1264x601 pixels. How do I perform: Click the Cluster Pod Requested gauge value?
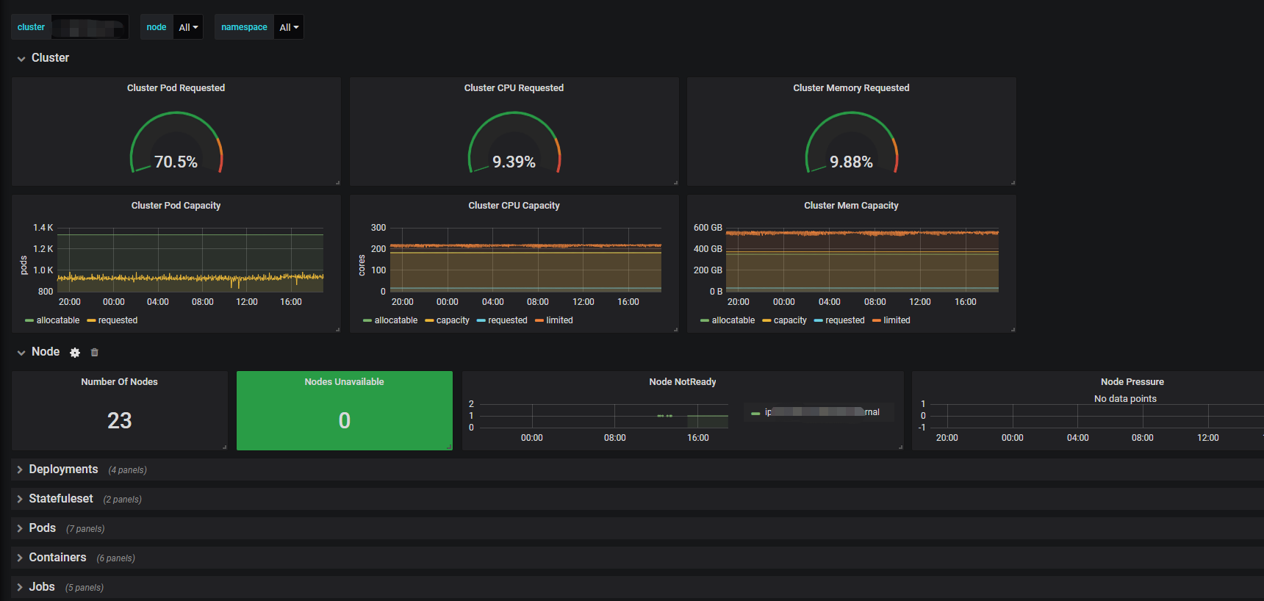coord(176,162)
